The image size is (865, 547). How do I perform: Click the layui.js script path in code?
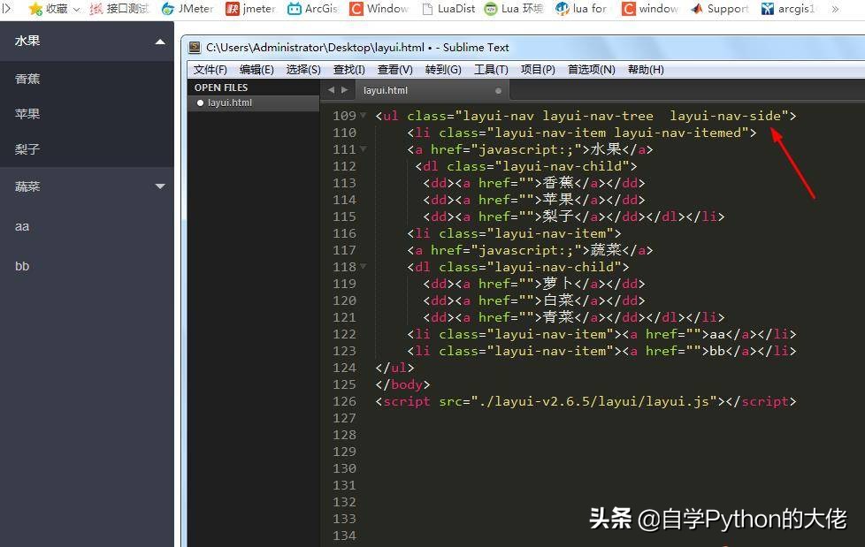tap(594, 401)
